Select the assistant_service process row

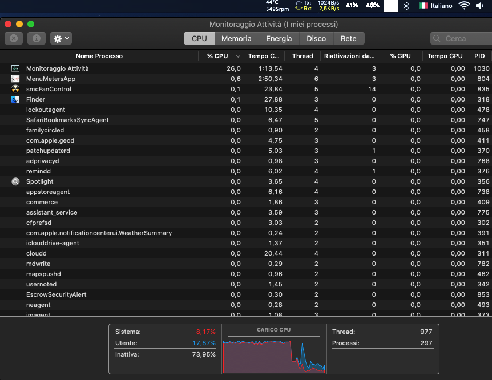(246, 212)
